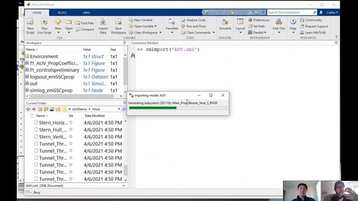
Task: Click Set Path
Action: [256, 26]
